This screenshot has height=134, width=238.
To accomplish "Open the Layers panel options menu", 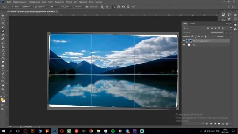I will (231, 23).
